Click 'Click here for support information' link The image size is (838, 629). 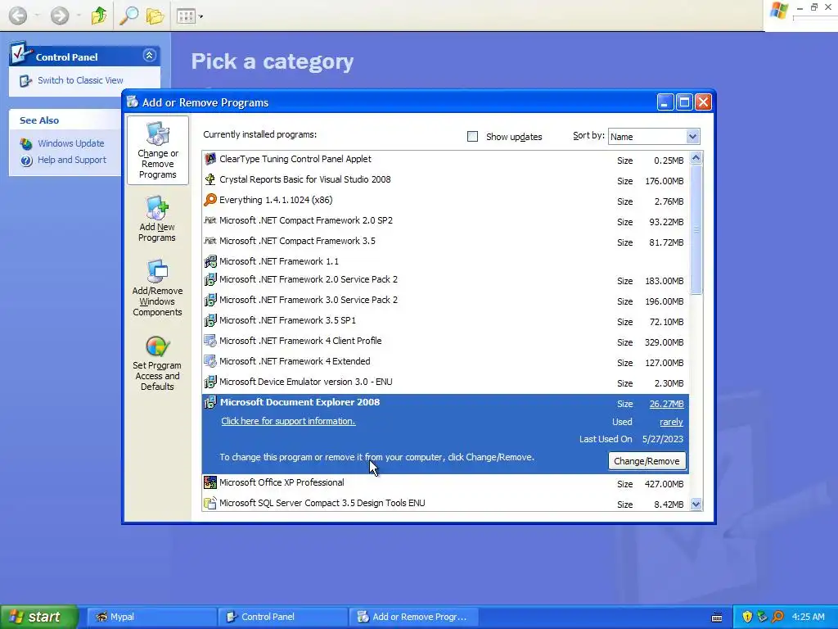point(288,421)
